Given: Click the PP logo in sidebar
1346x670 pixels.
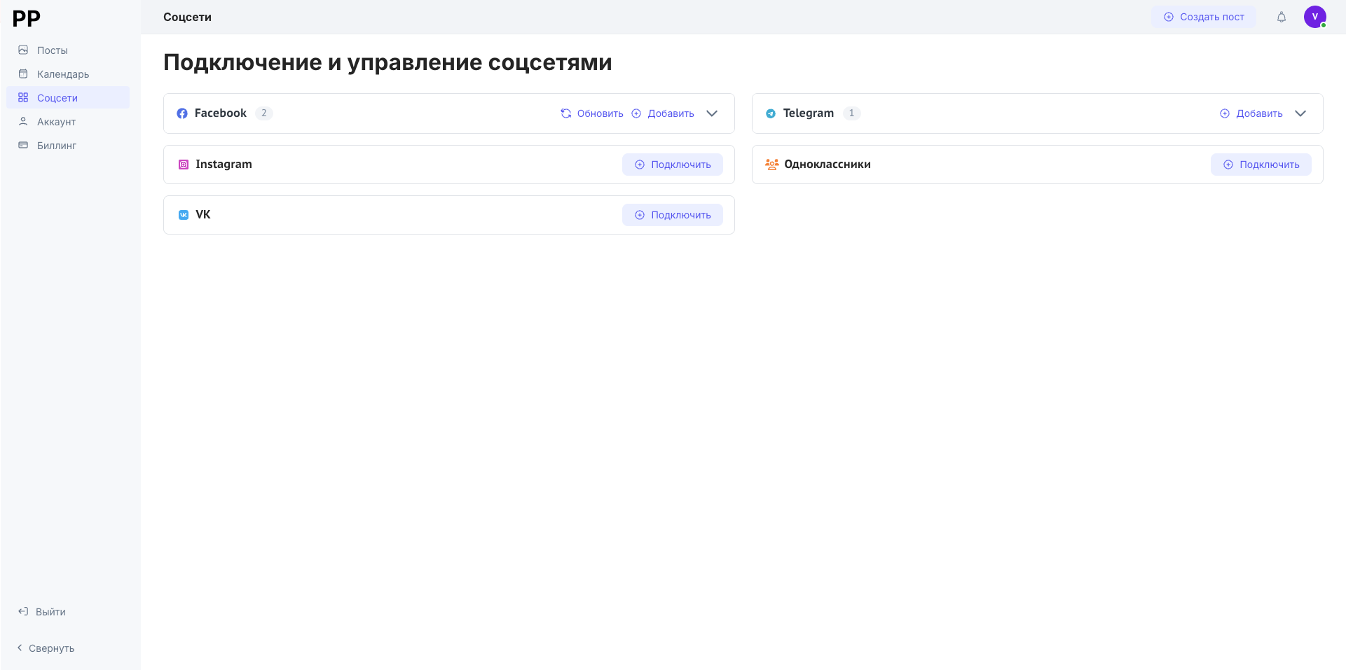Looking at the screenshot, I should tap(27, 18).
